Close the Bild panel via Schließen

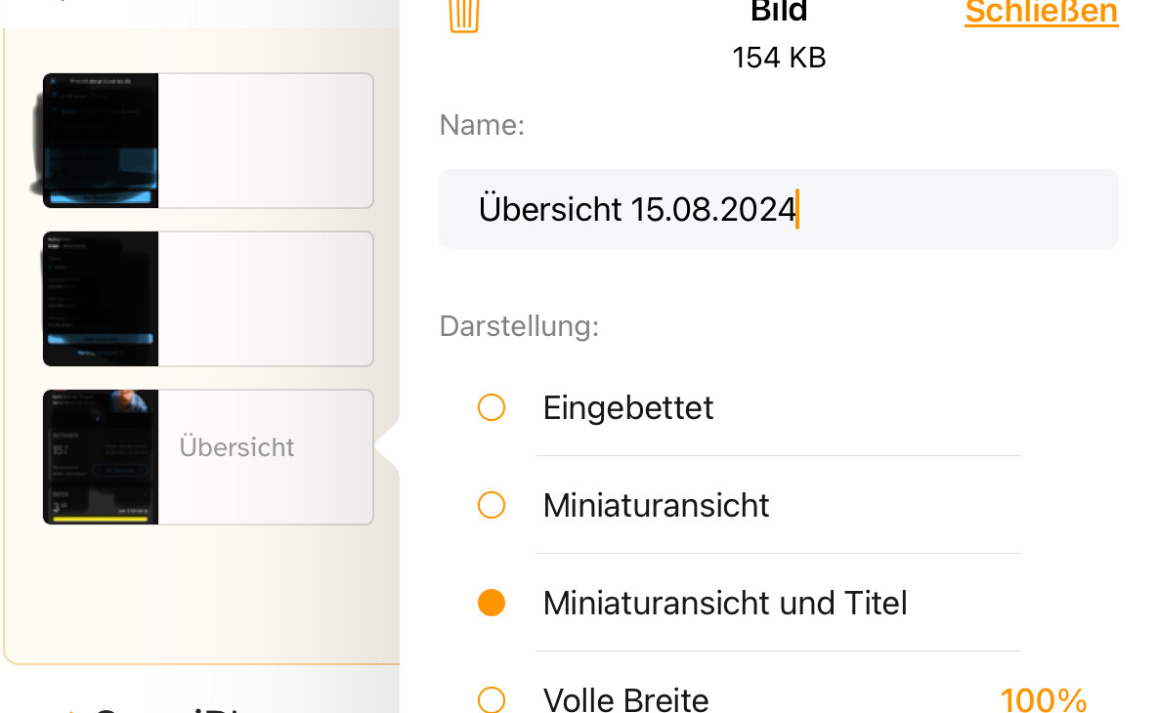[x=1041, y=12]
